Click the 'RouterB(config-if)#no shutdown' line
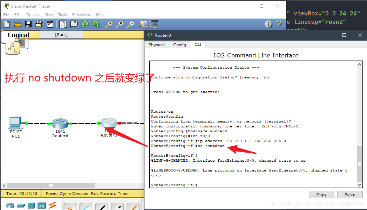The image size is (367, 210). pos(188,146)
